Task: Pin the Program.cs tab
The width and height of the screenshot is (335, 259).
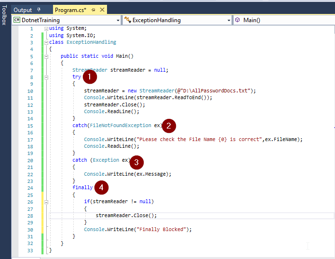Action: click(93, 10)
